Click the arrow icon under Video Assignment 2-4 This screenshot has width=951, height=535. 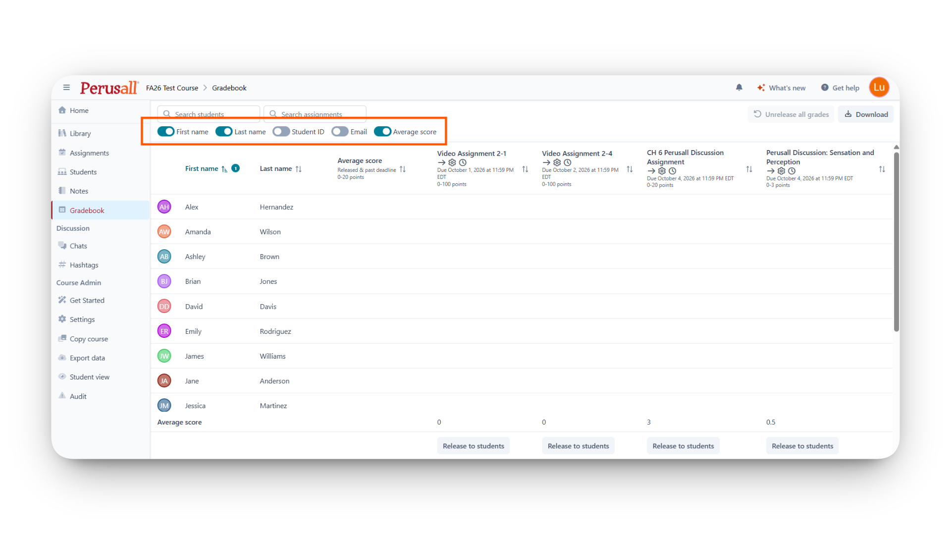click(x=546, y=162)
